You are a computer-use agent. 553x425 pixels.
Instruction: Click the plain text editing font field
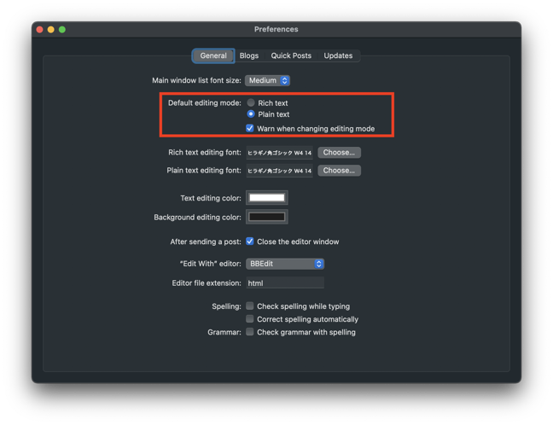coord(280,171)
